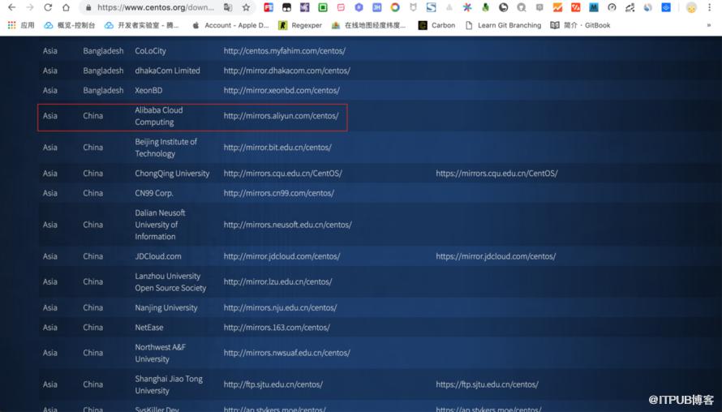The image size is (722, 412).
Task: Select the 'NetEase' mirror name
Action: point(148,328)
